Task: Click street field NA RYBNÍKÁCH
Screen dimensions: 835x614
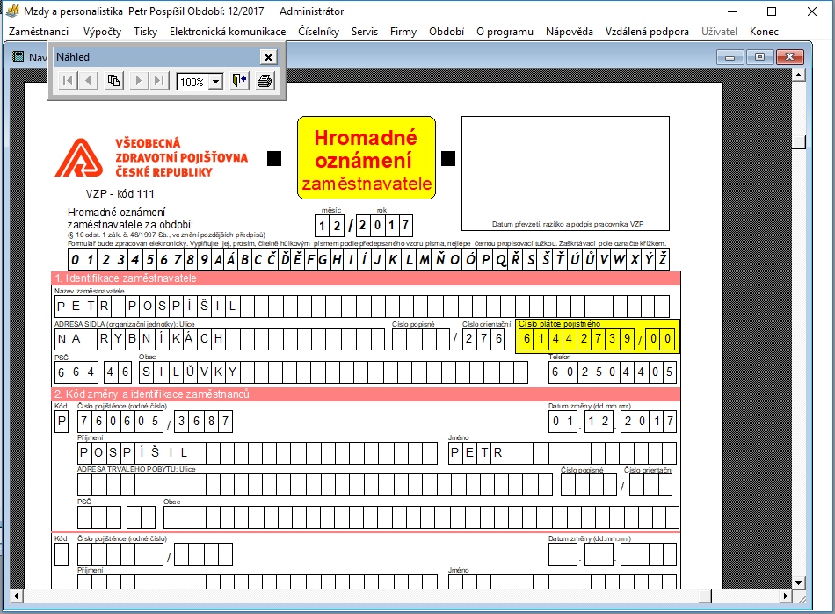Action: [220, 339]
